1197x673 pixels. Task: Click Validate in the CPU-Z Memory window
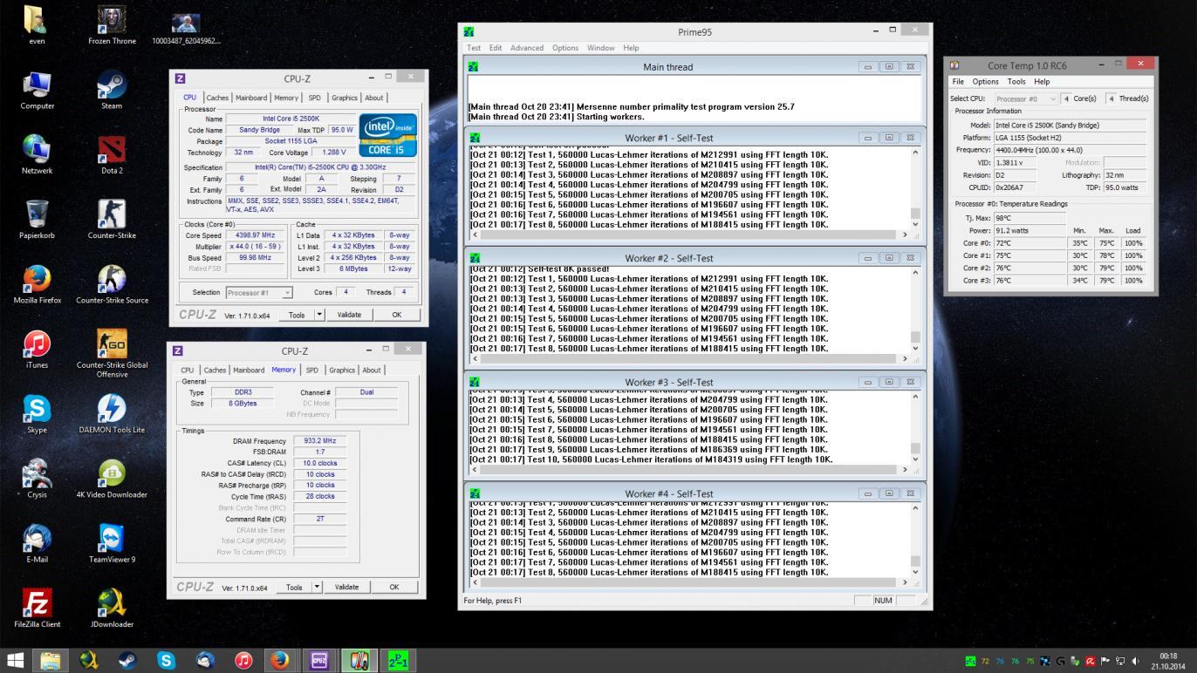pyautogui.click(x=346, y=587)
